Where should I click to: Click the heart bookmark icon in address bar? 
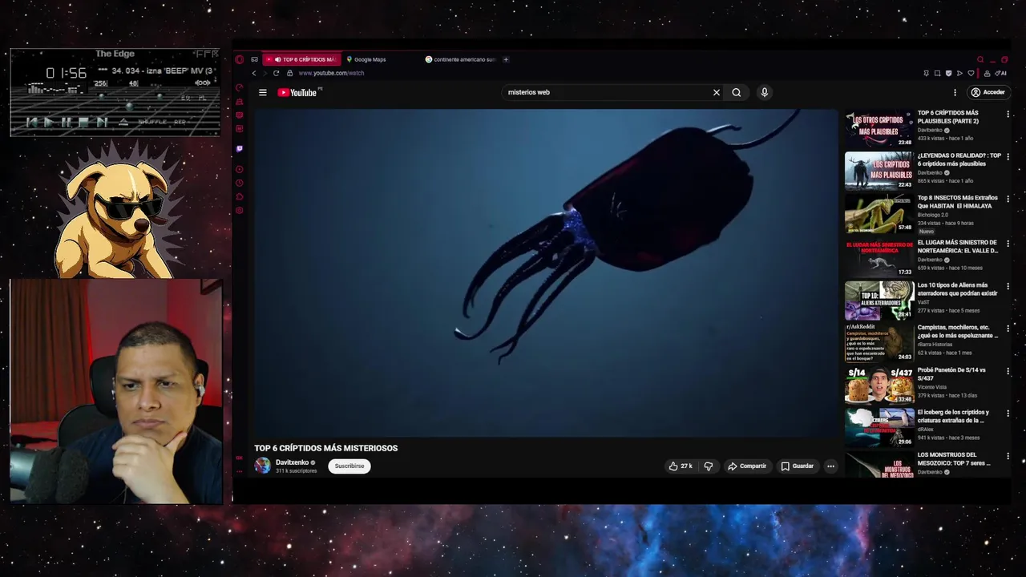click(x=971, y=73)
